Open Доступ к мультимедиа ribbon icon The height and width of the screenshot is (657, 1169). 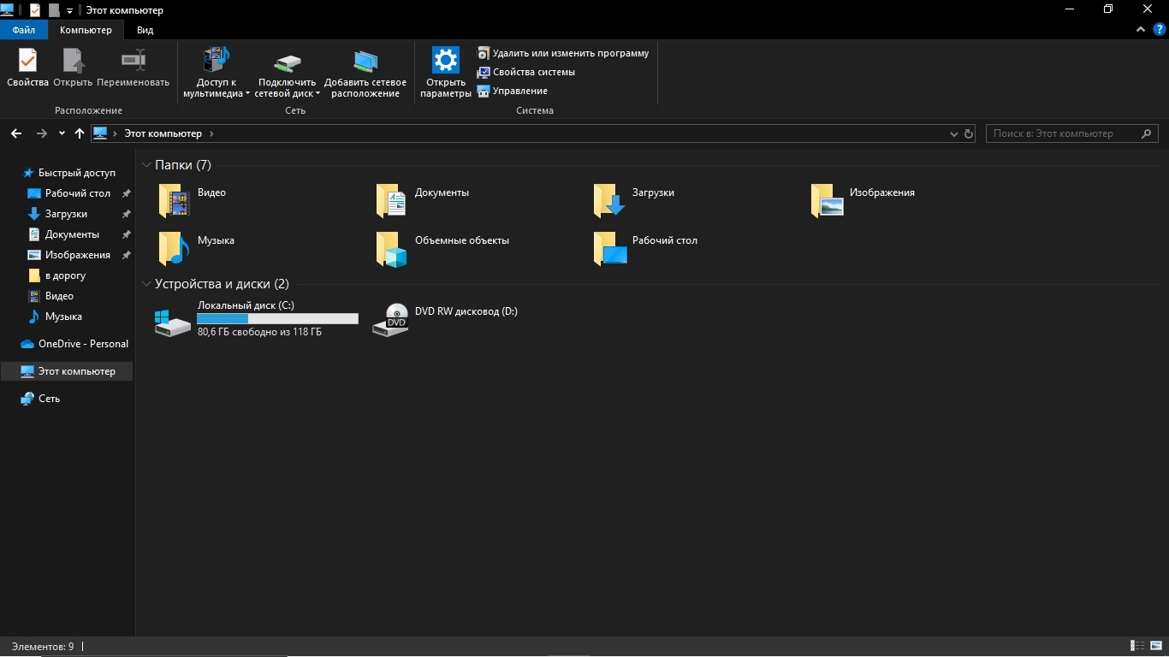point(216,62)
